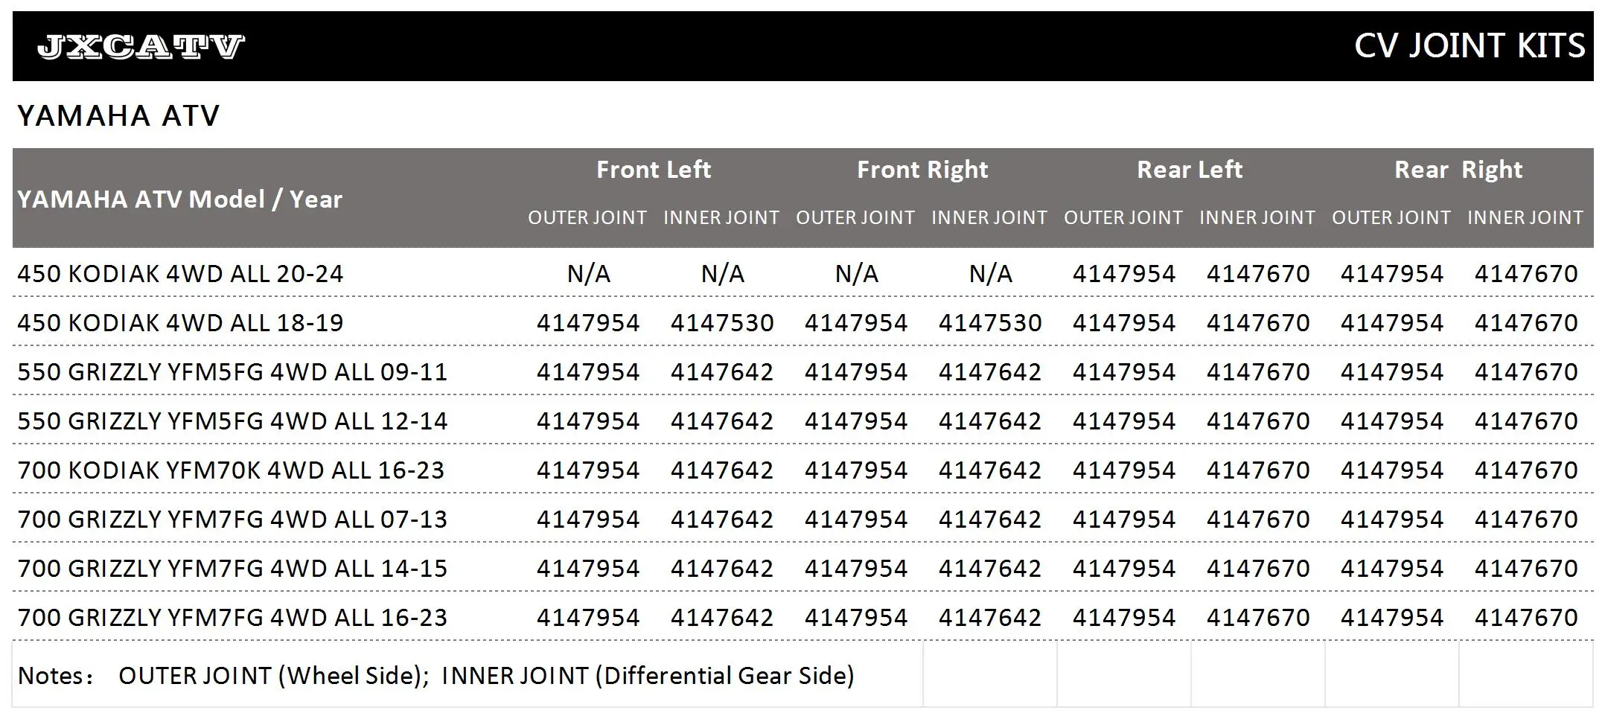Click the CV JOINT KITS title
The width and height of the screenshot is (1605, 719).
[x=1469, y=46]
